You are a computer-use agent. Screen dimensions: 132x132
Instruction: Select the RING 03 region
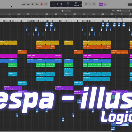[69, 43]
